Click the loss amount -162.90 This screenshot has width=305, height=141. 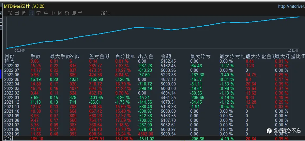96,79
